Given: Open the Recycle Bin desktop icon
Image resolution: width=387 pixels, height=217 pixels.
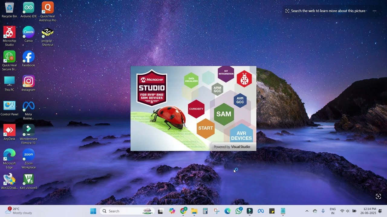Looking at the screenshot, I should 9,10.
